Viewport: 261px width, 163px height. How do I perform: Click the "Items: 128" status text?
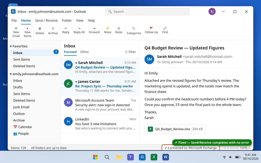pyautogui.click(x=18, y=148)
